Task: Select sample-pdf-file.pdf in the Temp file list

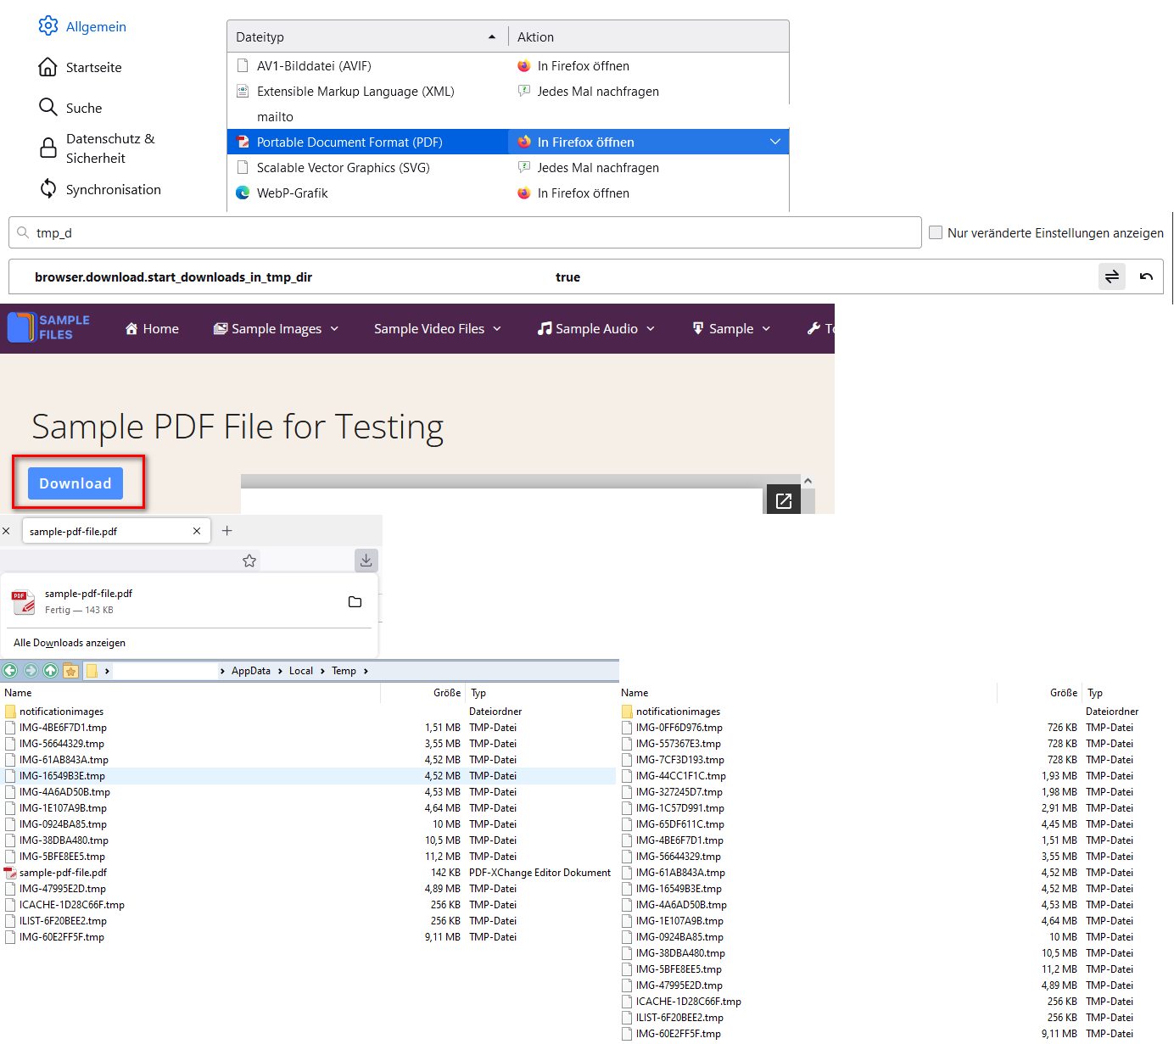Action: [x=308, y=873]
